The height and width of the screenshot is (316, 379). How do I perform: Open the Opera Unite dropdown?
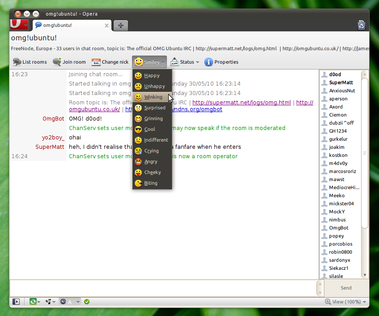pos(50,302)
